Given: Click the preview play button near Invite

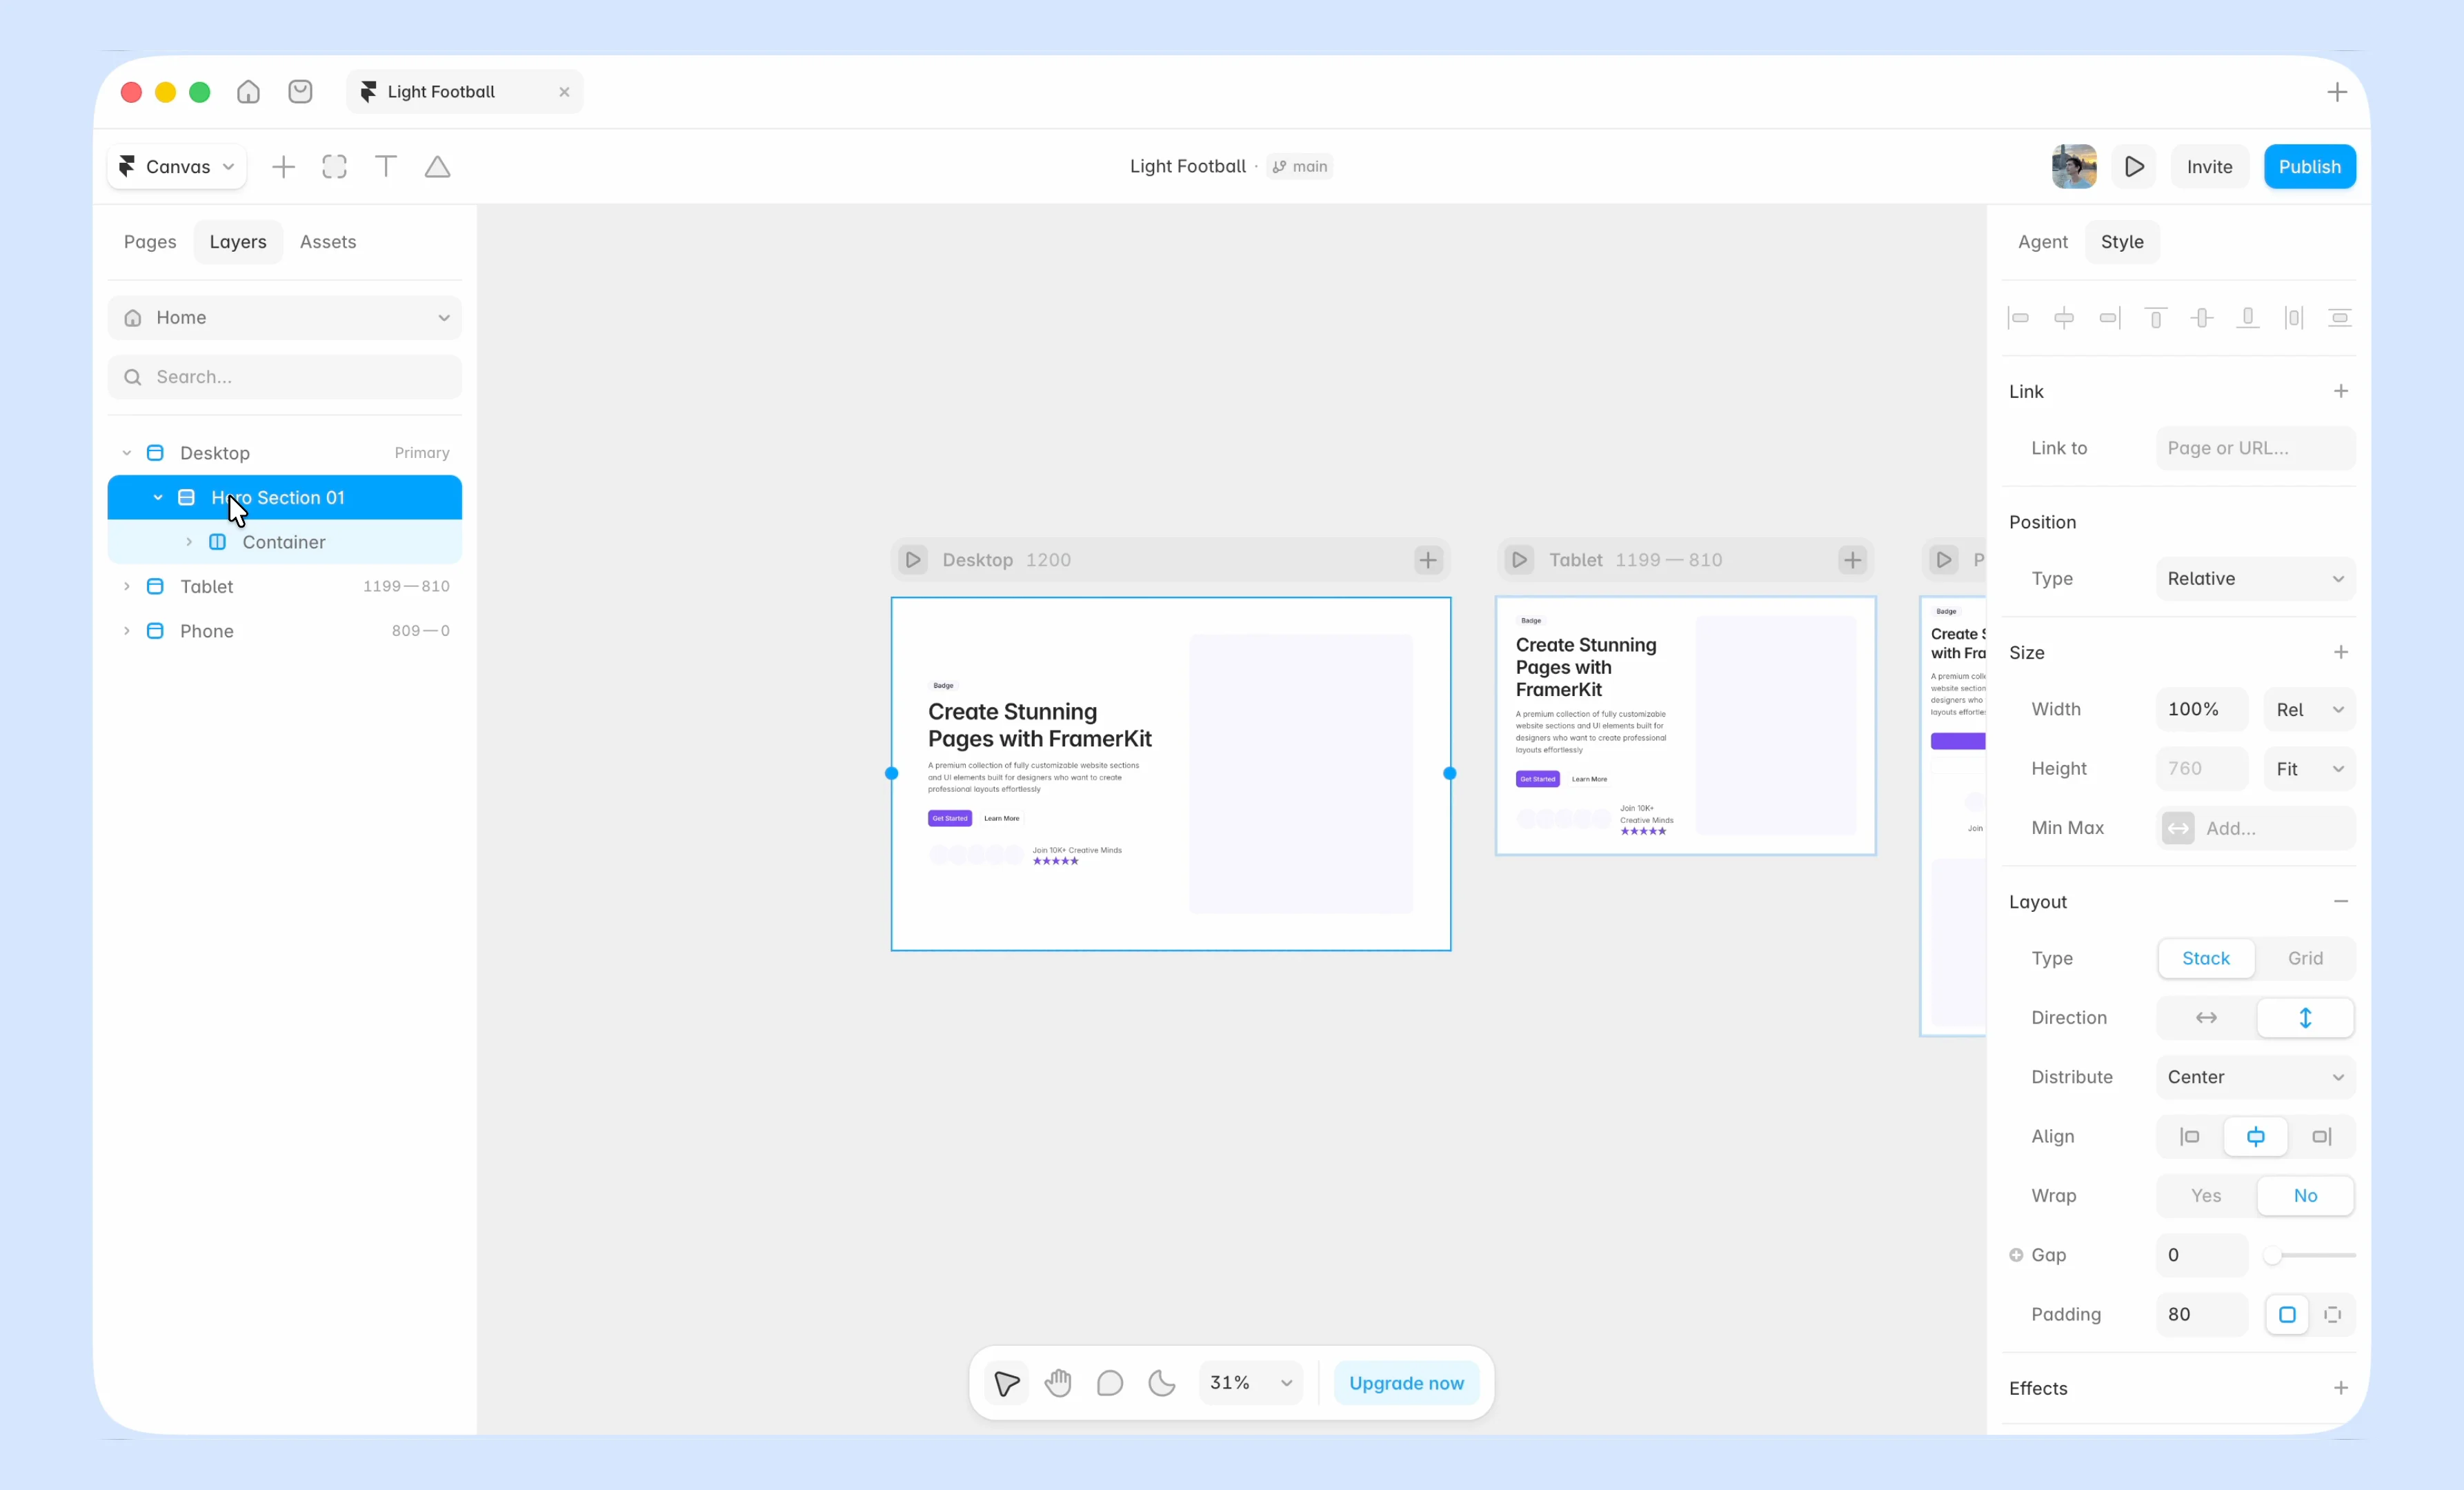Looking at the screenshot, I should coord(2134,167).
